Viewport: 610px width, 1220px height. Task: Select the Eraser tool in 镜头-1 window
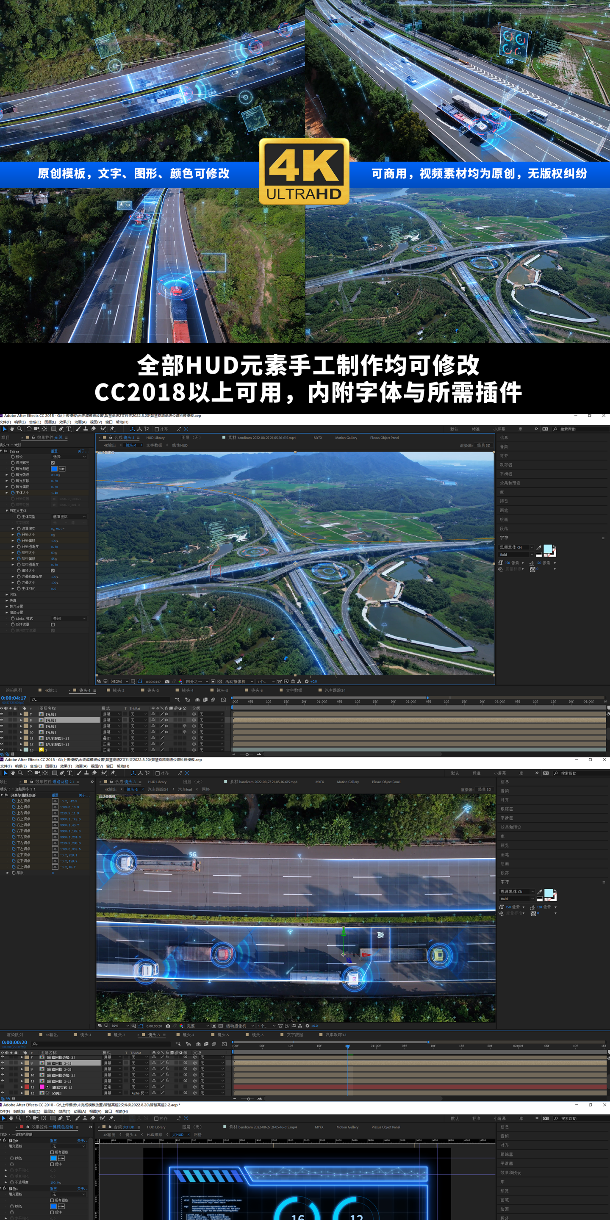tap(93, 429)
